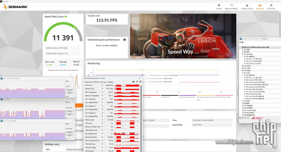Select the Sensors tab in GPU-Z
281x152 pixels.
pyautogui.click(x=97, y=82)
